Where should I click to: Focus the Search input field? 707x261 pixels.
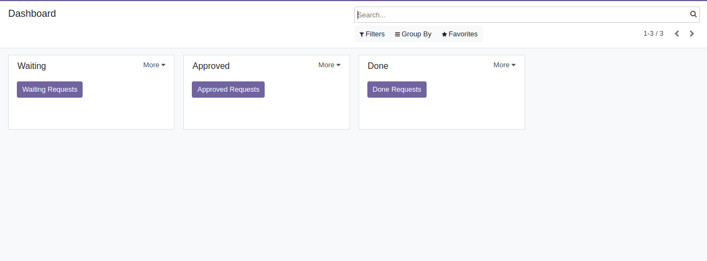click(x=522, y=15)
